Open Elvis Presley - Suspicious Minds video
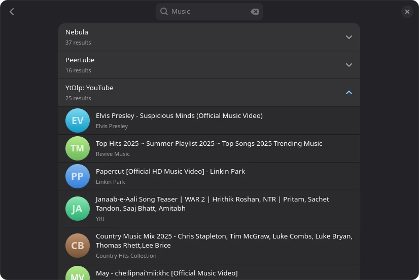This screenshot has width=419, height=280. click(209, 121)
